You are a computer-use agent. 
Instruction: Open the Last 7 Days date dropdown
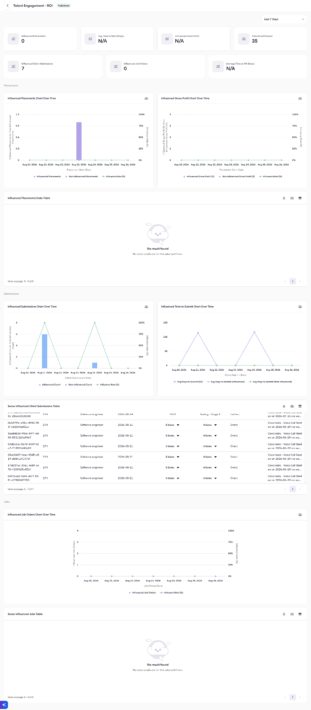[x=284, y=19]
